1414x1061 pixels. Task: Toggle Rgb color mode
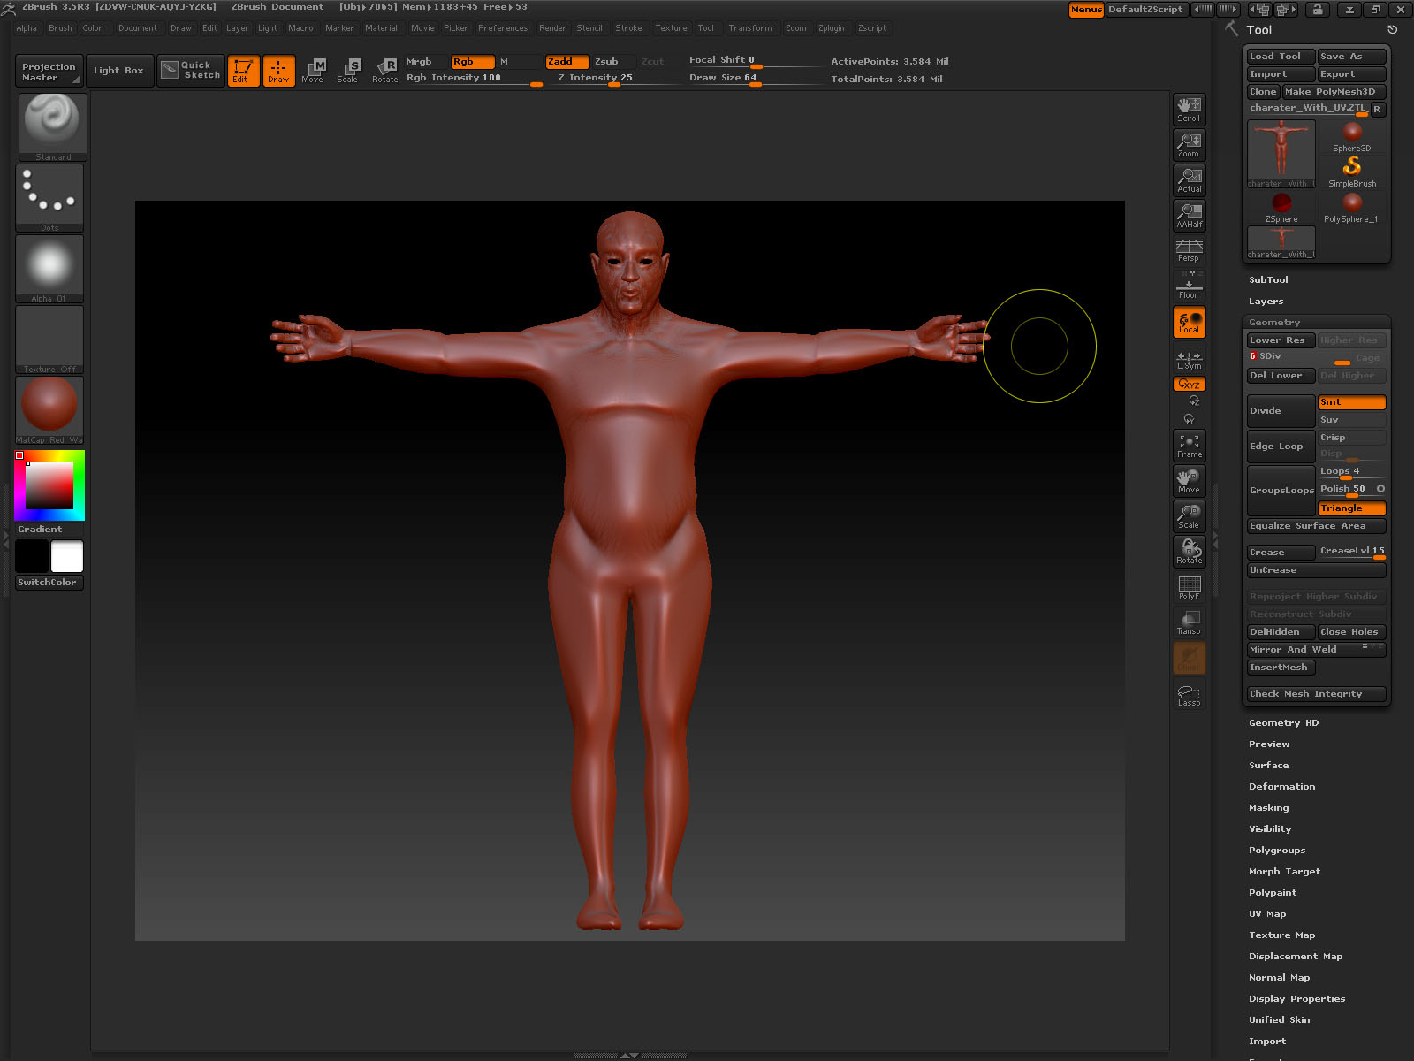coord(472,62)
